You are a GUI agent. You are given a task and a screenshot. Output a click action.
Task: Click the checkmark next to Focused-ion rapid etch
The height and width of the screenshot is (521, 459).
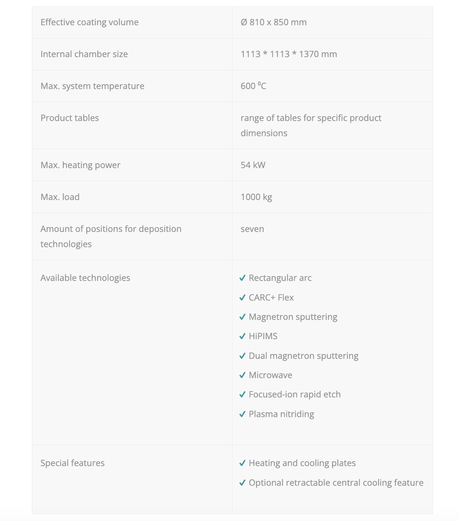click(242, 394)
